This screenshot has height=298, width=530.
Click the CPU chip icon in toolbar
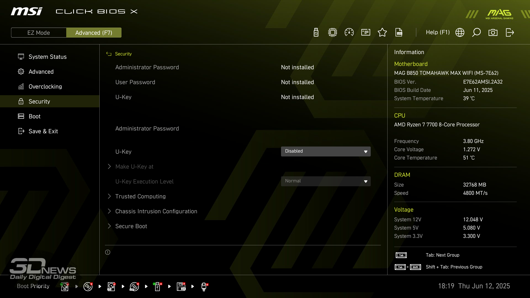(x=333, y=33)
